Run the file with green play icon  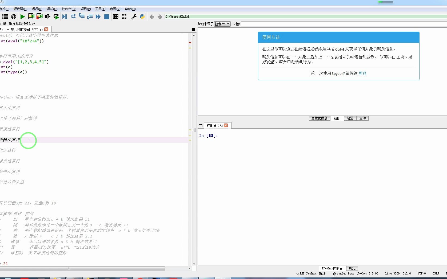(22, 17)
